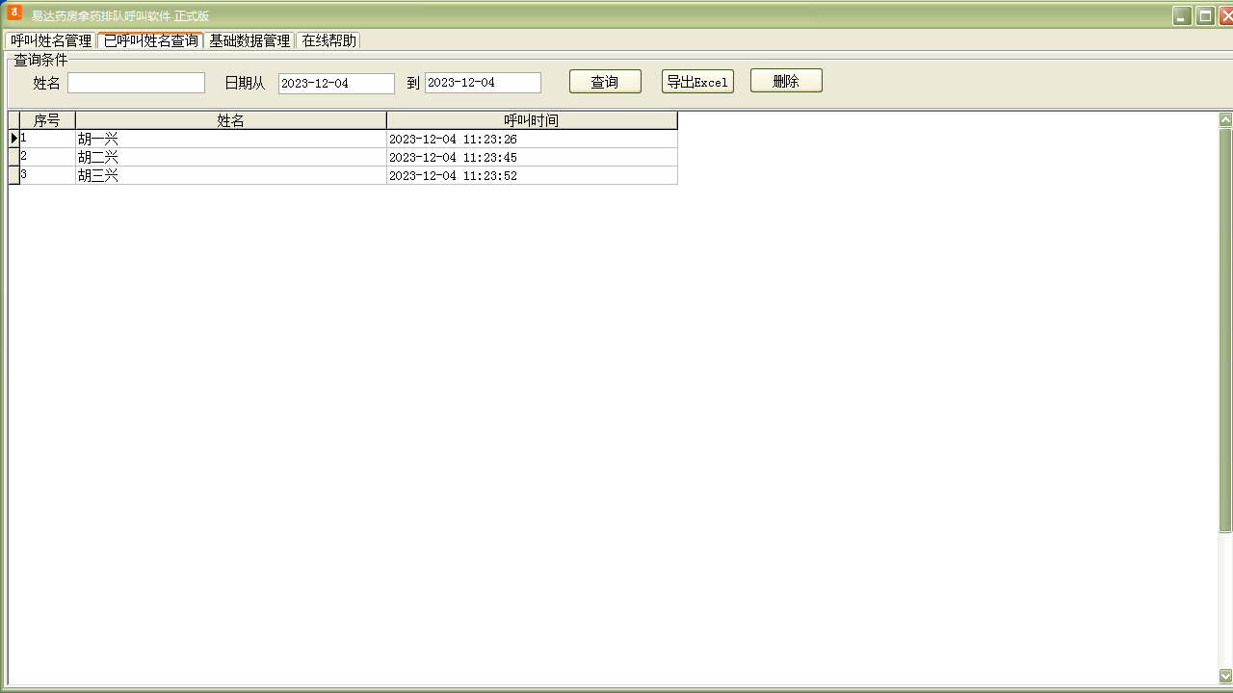Click the app icon in title bar
This screenshot has width=1233, height=693.
coord(14,14)
